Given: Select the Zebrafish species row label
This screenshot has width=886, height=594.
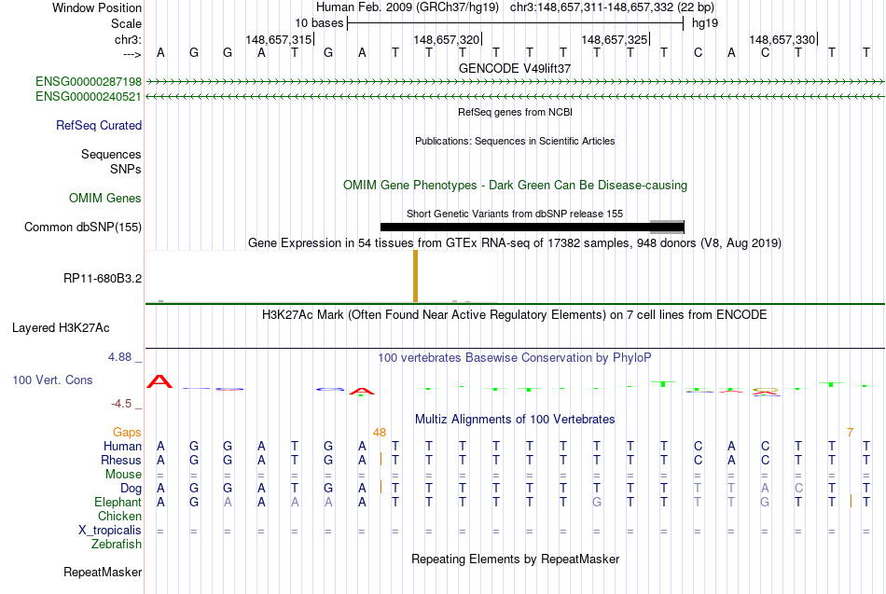Looking at the screenshot, I should pyautogui.click(x=117, y=544).
